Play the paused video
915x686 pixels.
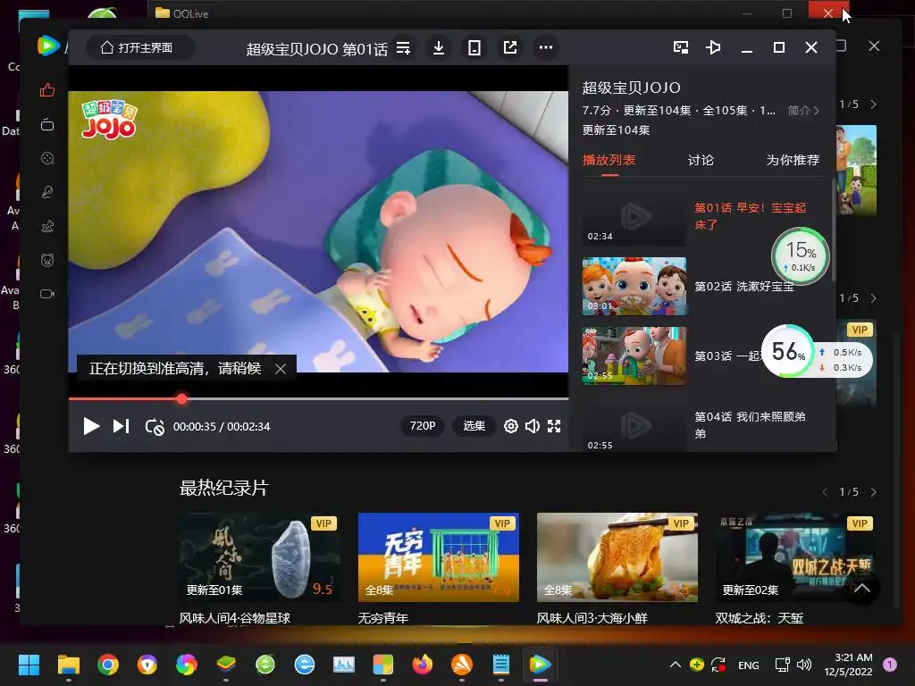point(91,426)
